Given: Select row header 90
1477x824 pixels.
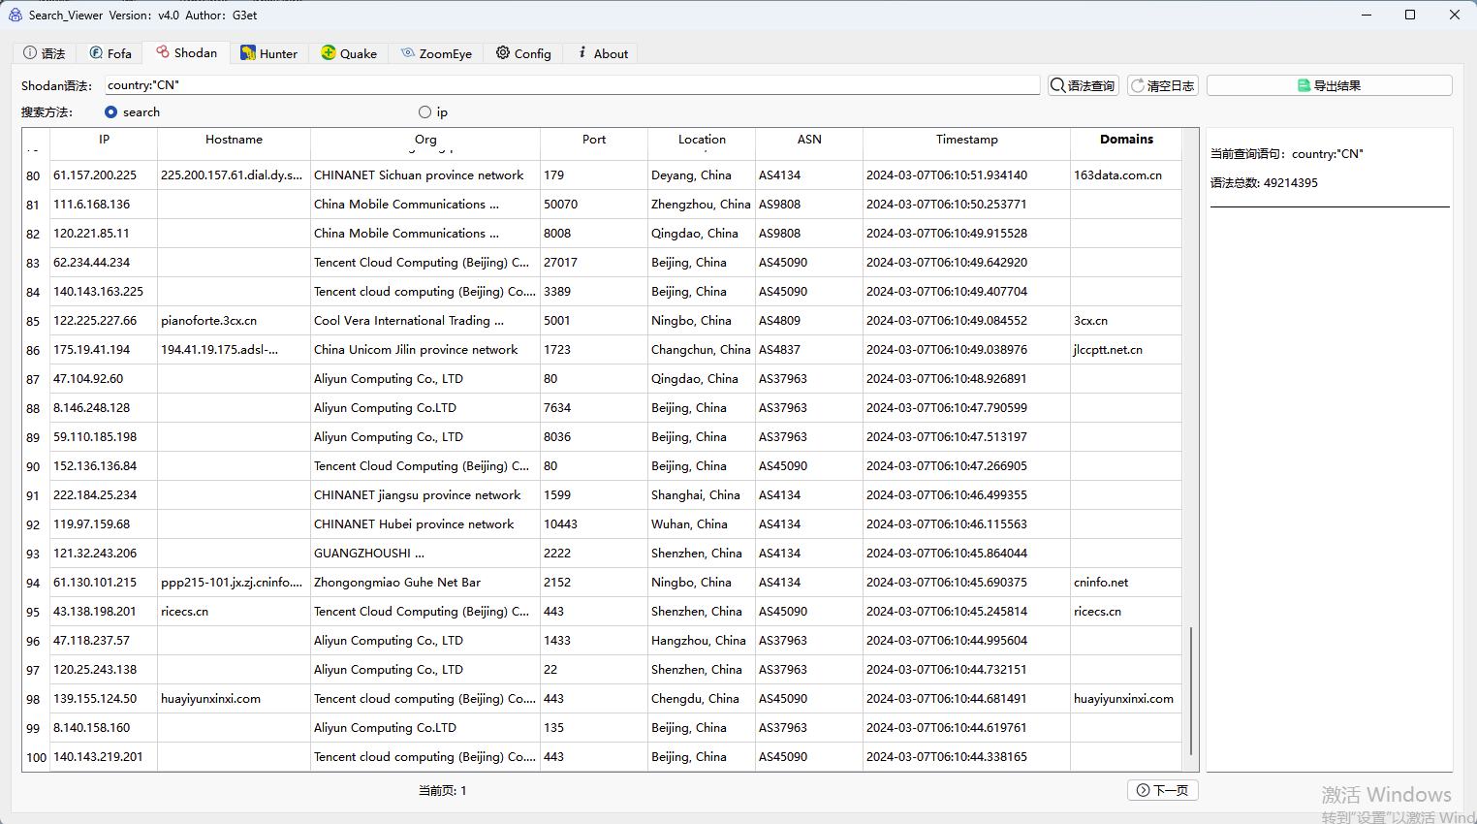Looking at the screenshot, I should click(35, 466).
